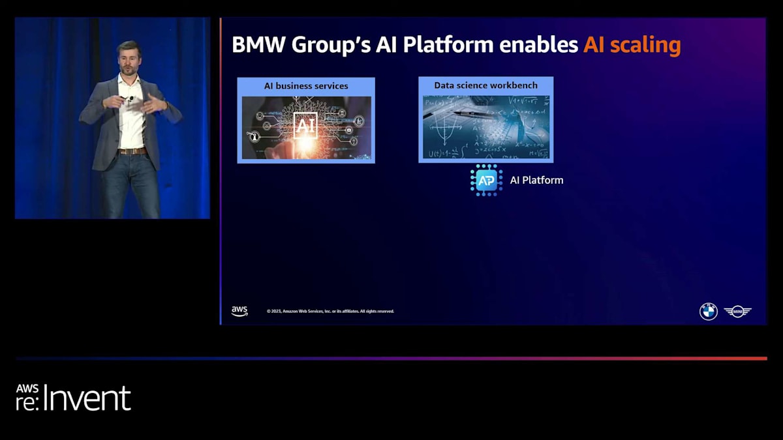Screen dimensions: 783x440
Task: Click the BMW roundel logo
Action: [708, 312]
